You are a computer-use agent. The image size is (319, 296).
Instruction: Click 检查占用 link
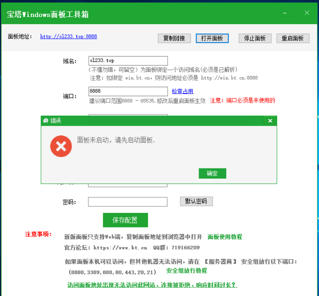point(182,91)
